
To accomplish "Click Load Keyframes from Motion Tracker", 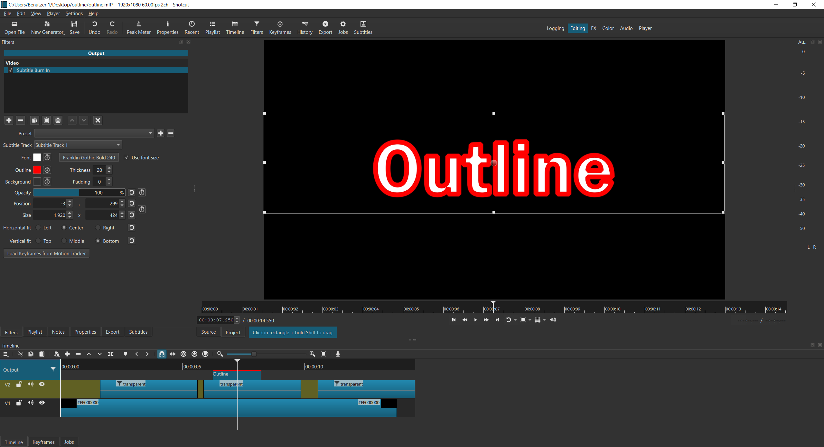I will [46, 253].
